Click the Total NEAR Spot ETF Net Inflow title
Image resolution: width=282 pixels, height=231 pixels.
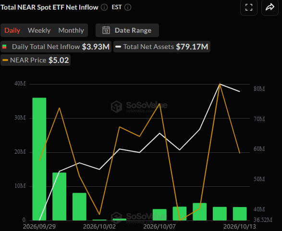(49, 7)
